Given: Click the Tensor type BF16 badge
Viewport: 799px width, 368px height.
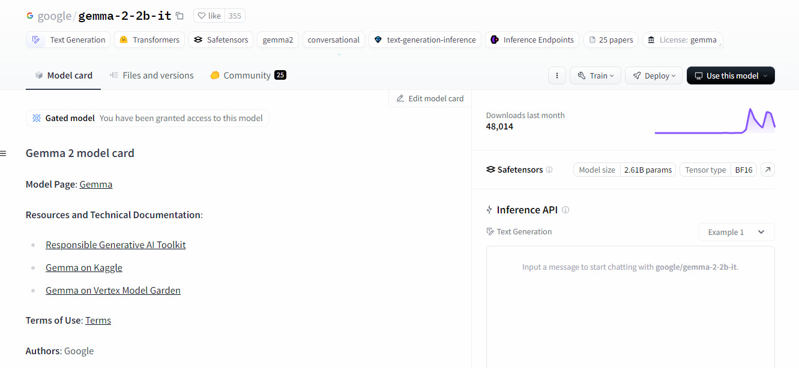Looking at the screenshot, I should click(x=719, y=170).
